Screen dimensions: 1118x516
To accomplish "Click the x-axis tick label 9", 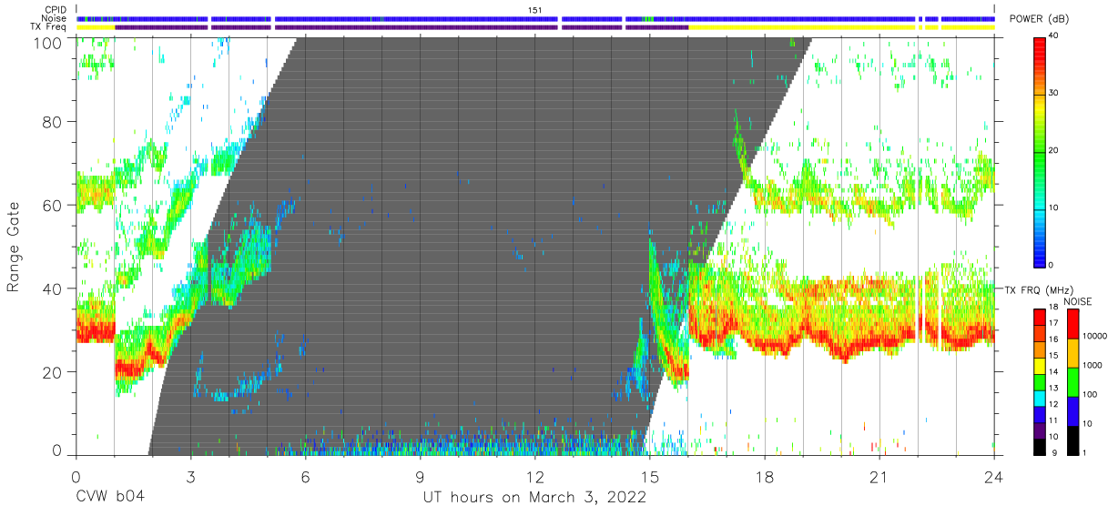I will pos(420,477).
